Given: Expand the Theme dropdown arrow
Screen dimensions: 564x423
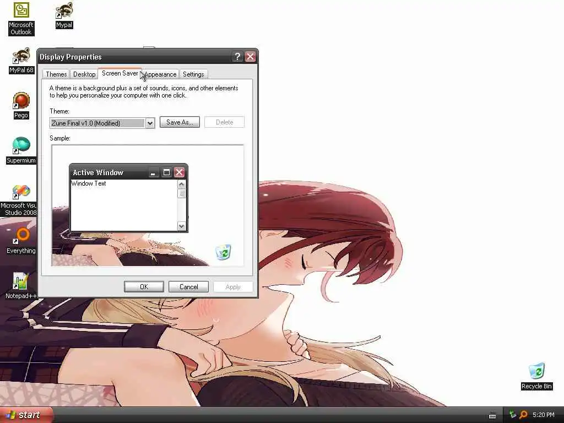Looking at the screenshot, I should (x=150, y=123).
